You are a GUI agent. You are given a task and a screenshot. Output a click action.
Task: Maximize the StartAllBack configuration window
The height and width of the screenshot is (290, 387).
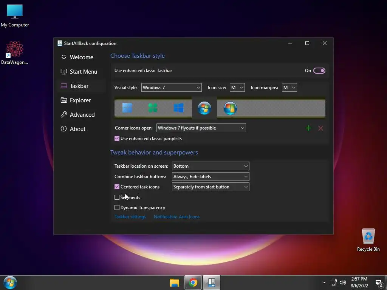(307, 43)
